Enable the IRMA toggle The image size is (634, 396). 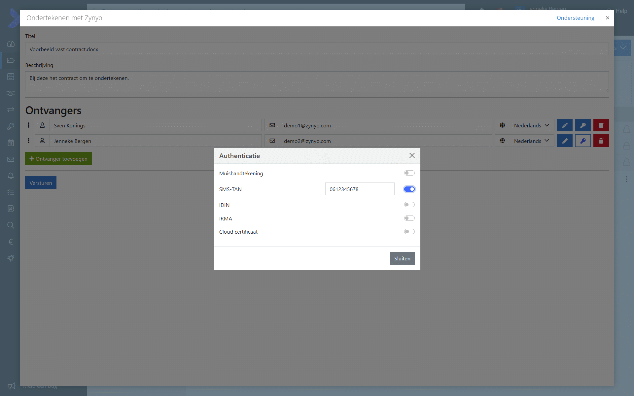pos(409,218)
